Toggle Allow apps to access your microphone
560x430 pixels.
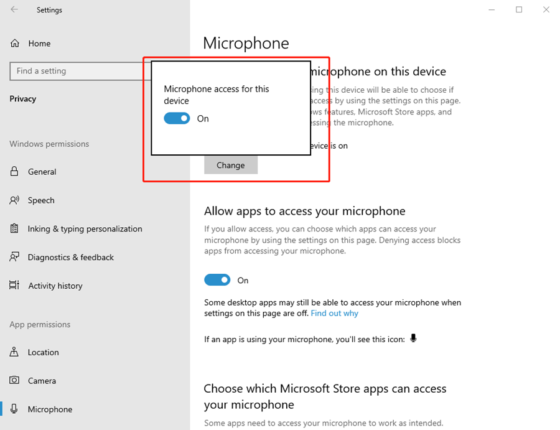pos(217,280)
